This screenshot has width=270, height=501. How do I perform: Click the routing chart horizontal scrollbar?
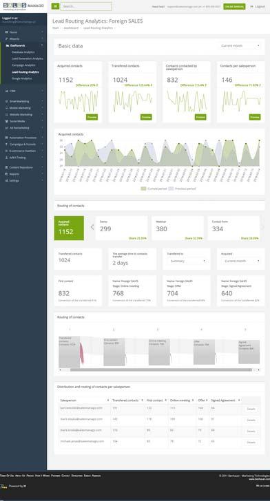click(x=161, y=370)
